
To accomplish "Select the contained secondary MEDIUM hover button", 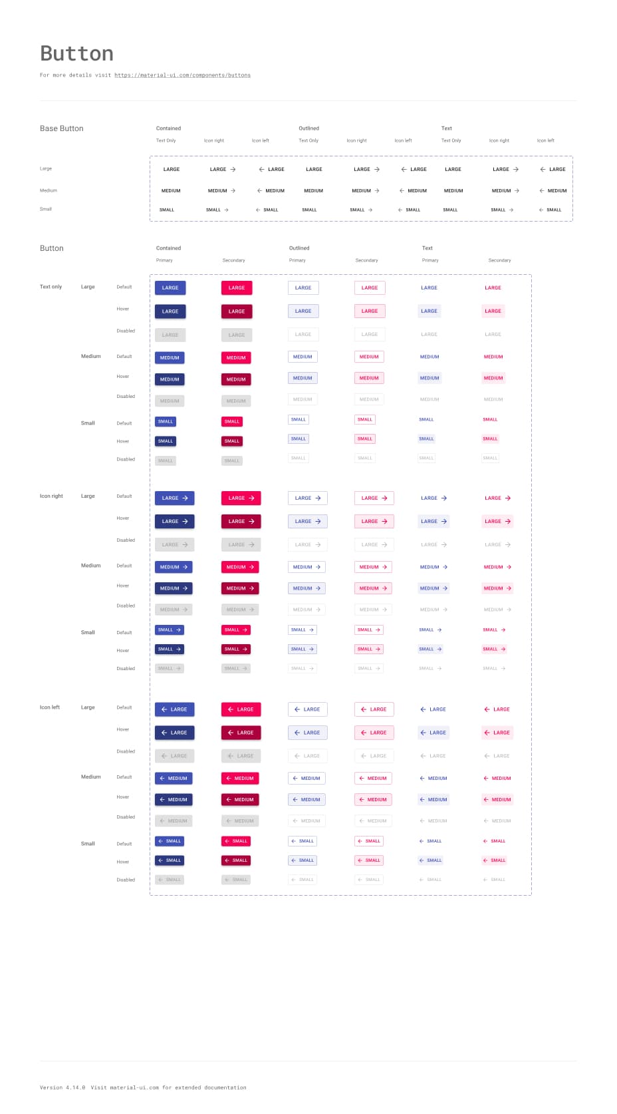I will click(x=236, y=379).
